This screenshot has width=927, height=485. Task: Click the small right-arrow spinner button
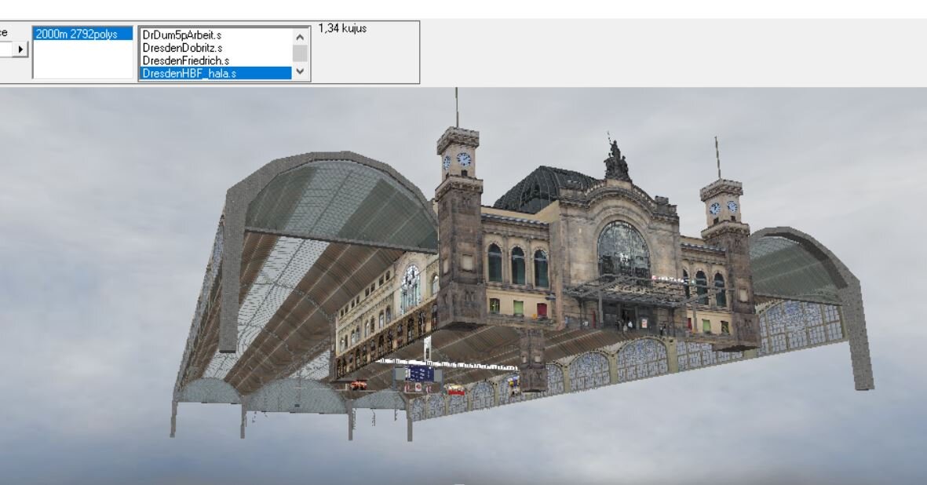click(x=20, y=49)
